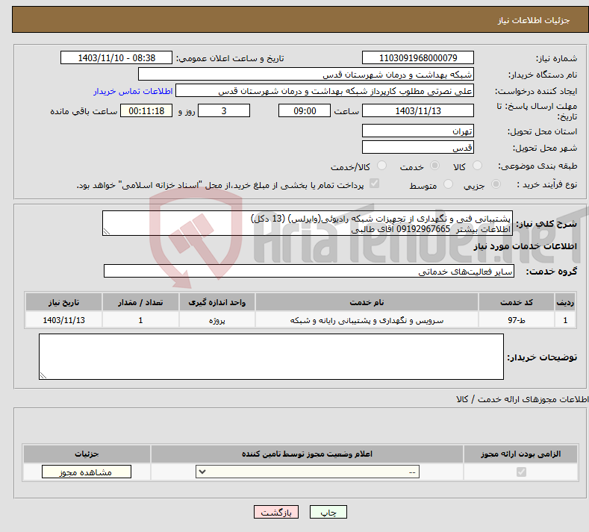Click the service code cell ط-97

[x=517, y=320]
